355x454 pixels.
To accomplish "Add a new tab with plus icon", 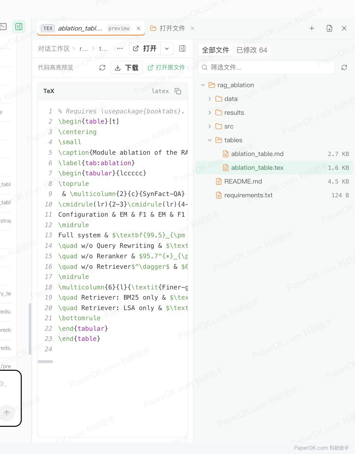I will pyautogui.click(x=312, y=28).
